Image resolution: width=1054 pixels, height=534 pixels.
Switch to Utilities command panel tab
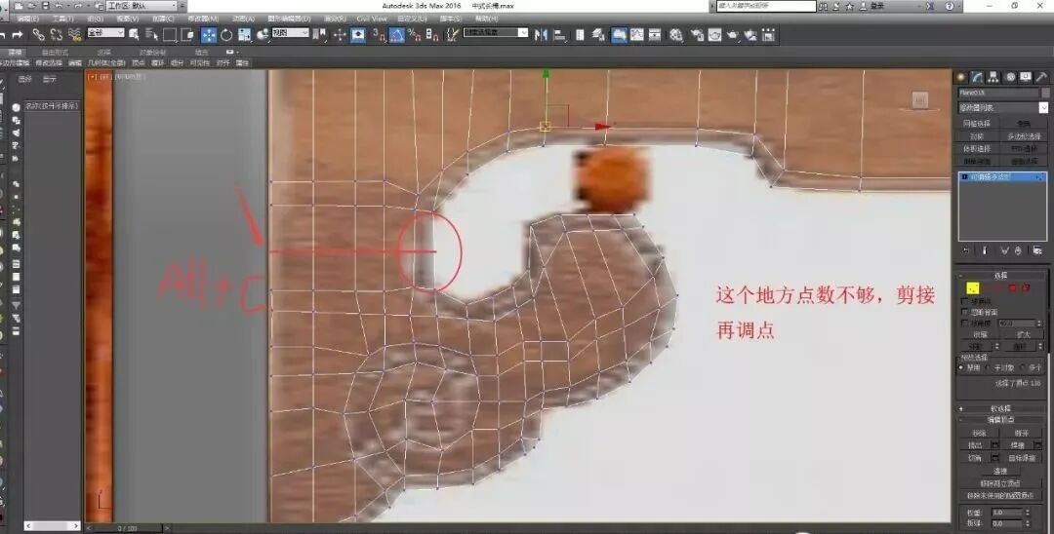1042,77
